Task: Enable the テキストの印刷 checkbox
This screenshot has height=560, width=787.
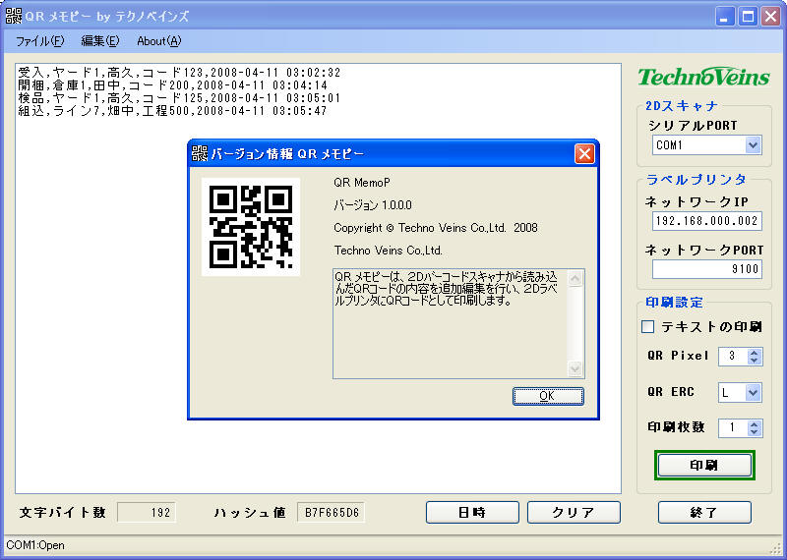Action: (648, 327)
